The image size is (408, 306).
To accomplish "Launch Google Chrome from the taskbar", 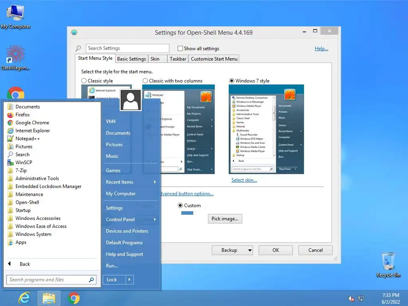I will pyautogui.click(x=74, y=298).
